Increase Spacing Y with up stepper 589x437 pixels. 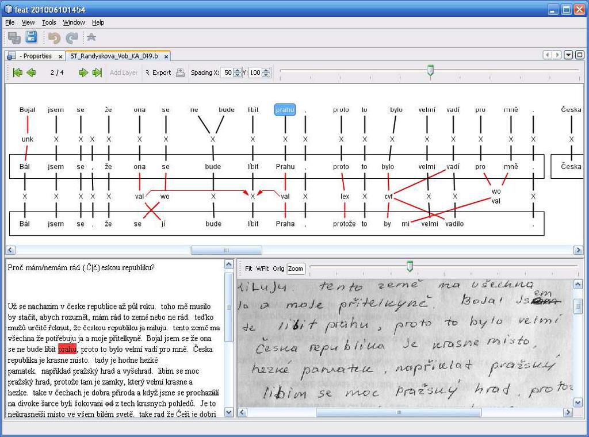(x=266, y=70)
